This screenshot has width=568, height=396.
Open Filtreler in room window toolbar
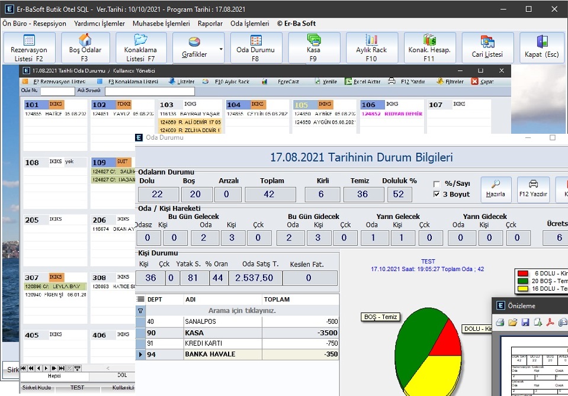coord(450,82)
